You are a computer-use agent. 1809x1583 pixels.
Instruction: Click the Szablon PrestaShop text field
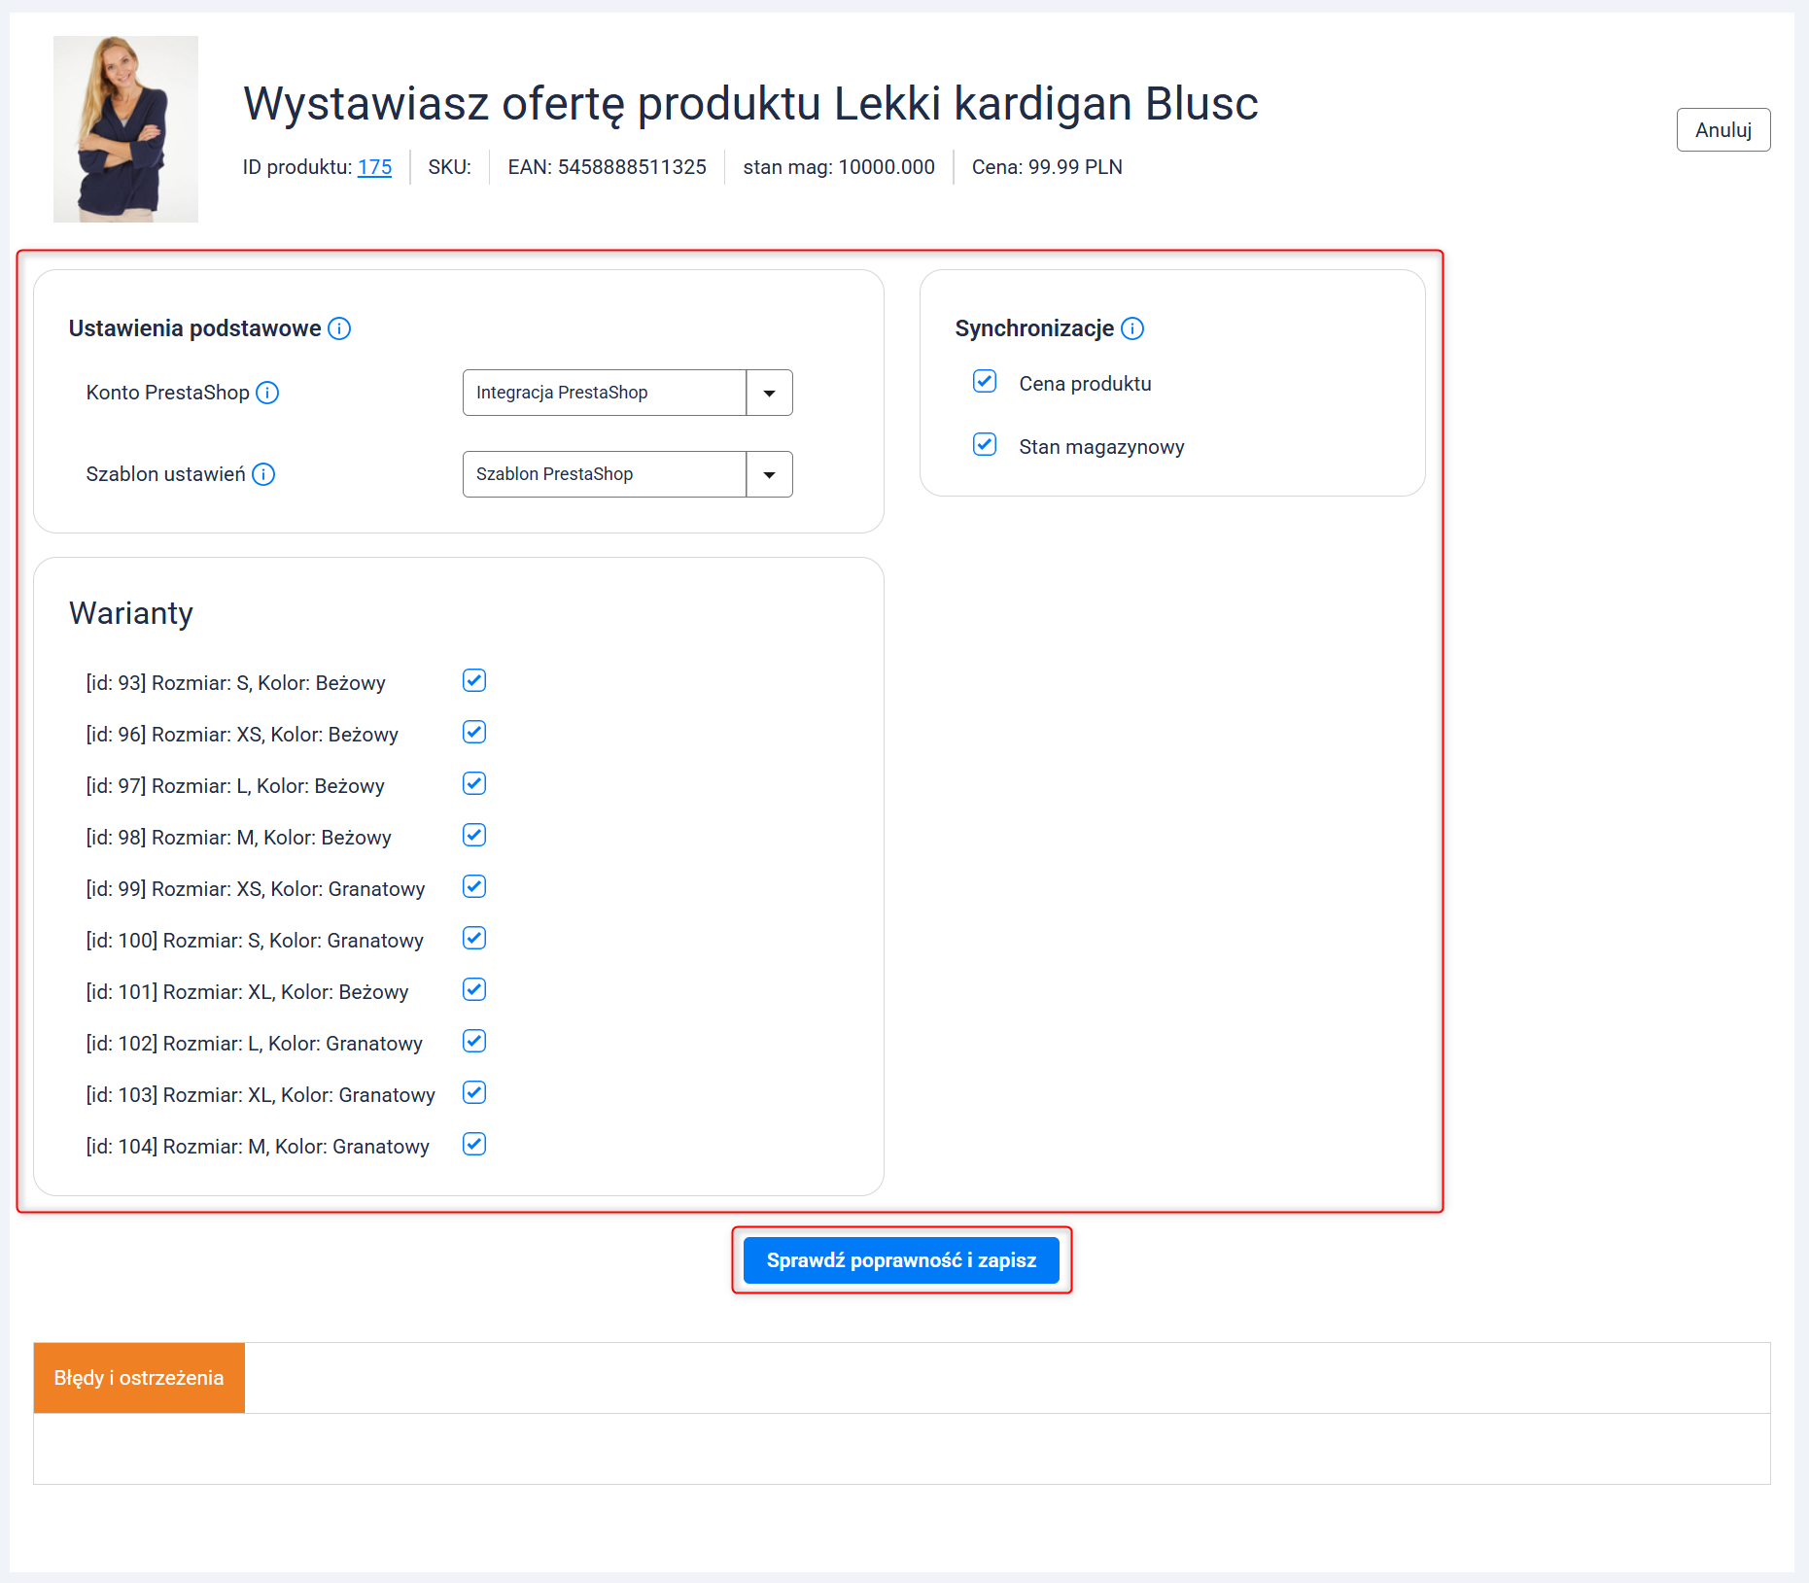point(604,474)
